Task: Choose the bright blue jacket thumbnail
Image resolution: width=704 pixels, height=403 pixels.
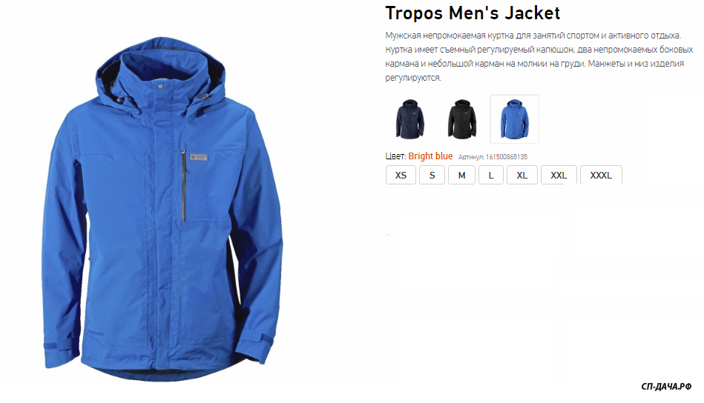Action: [x=515, y=119]
